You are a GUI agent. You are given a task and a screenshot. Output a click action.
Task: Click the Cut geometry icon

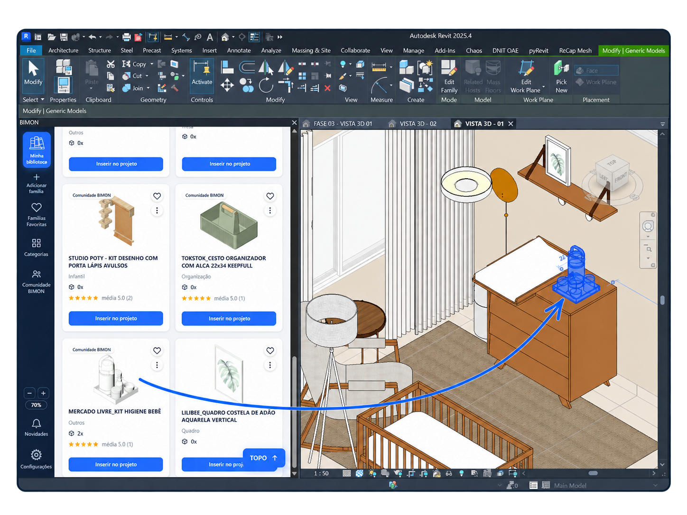point(126,76)
